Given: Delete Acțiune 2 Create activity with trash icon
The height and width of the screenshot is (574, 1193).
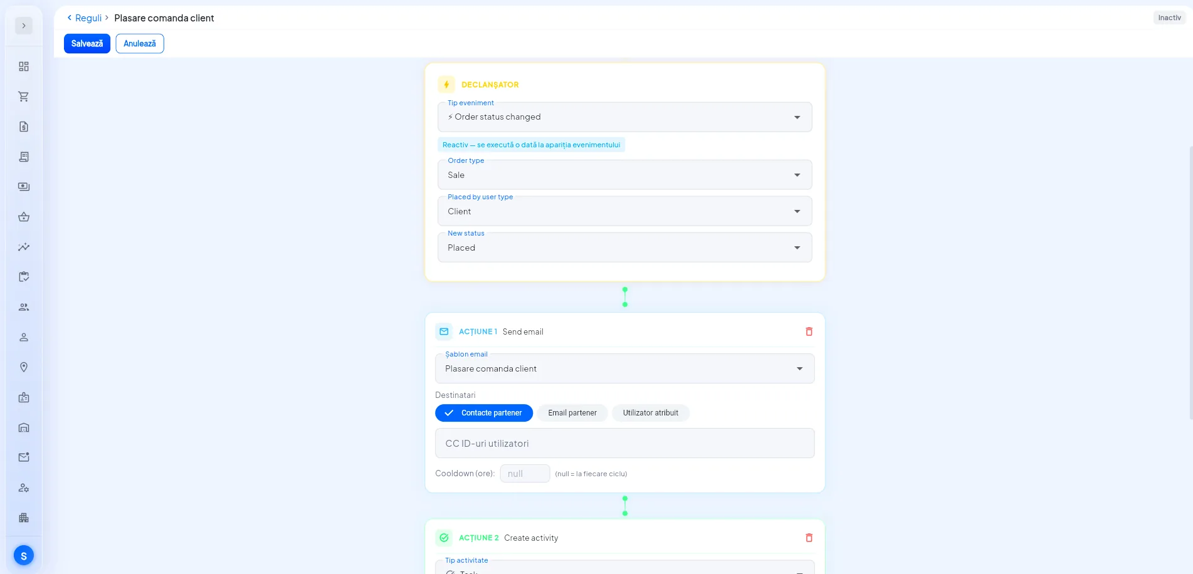Looking at the screenshot, I should (x=809, y=538).
